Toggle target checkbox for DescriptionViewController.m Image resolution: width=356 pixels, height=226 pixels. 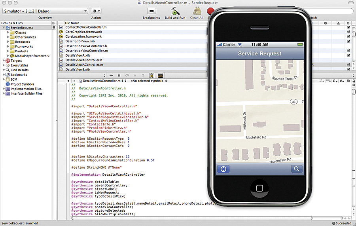point(348,51)
